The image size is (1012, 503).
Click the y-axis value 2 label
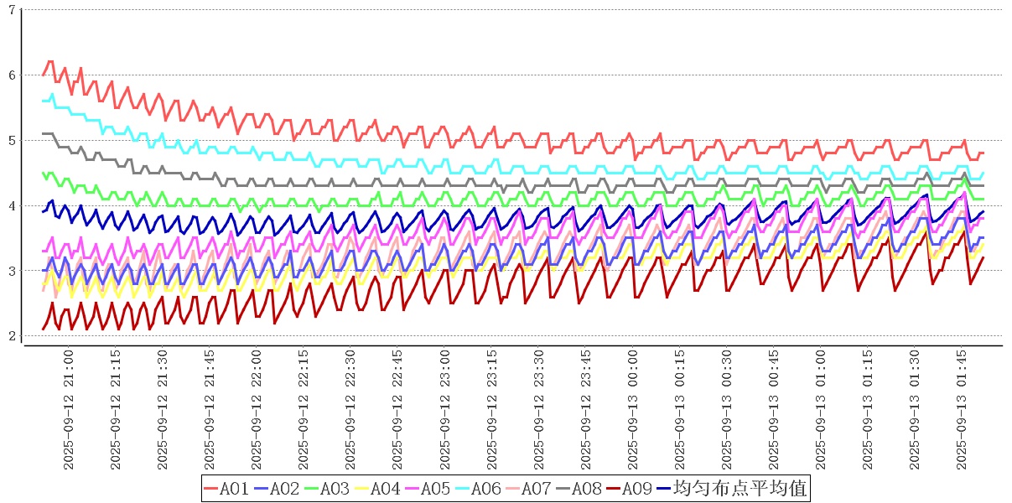(x=11, y=336)
